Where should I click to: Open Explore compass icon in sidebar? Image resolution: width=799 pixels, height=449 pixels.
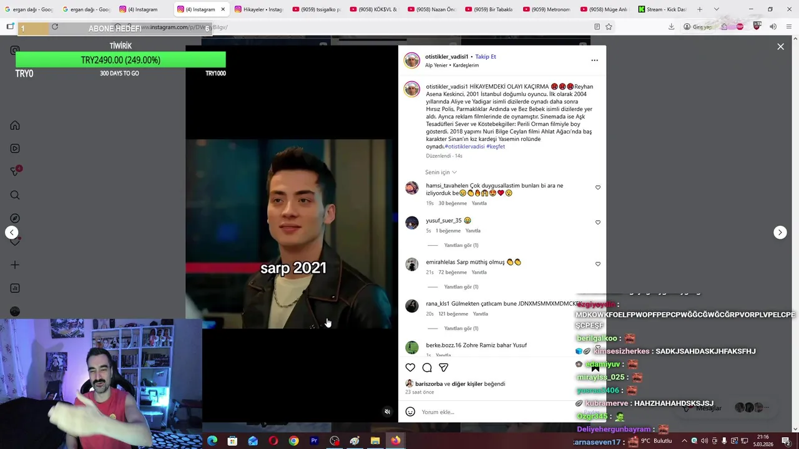click(15, 218)
